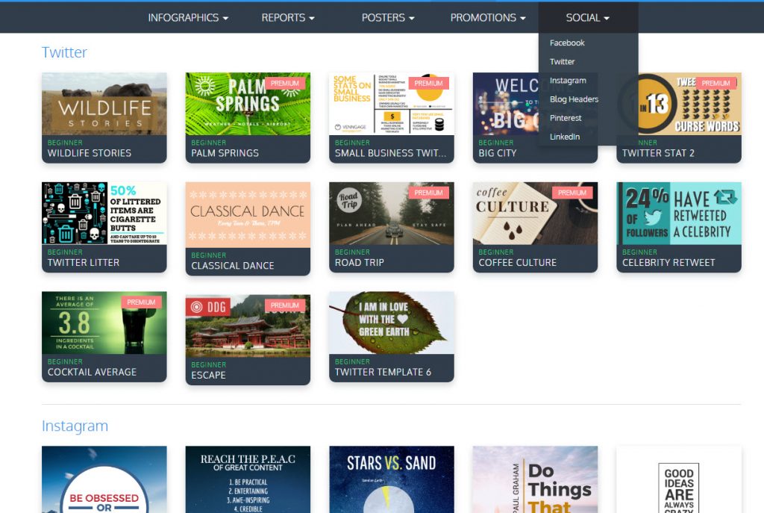Select Facebook from the Social menu
Image resolution: width=764 pixels, height=513 pixels.
click(x=567, y=43)
